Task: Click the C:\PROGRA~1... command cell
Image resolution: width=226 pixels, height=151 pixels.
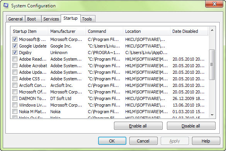Action: 104,53
